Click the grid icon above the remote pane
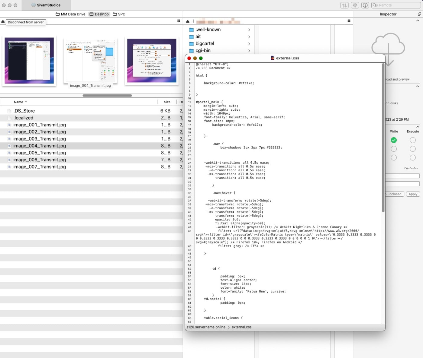The width and height of the screenshot is (423, 358). coord(349,21)
